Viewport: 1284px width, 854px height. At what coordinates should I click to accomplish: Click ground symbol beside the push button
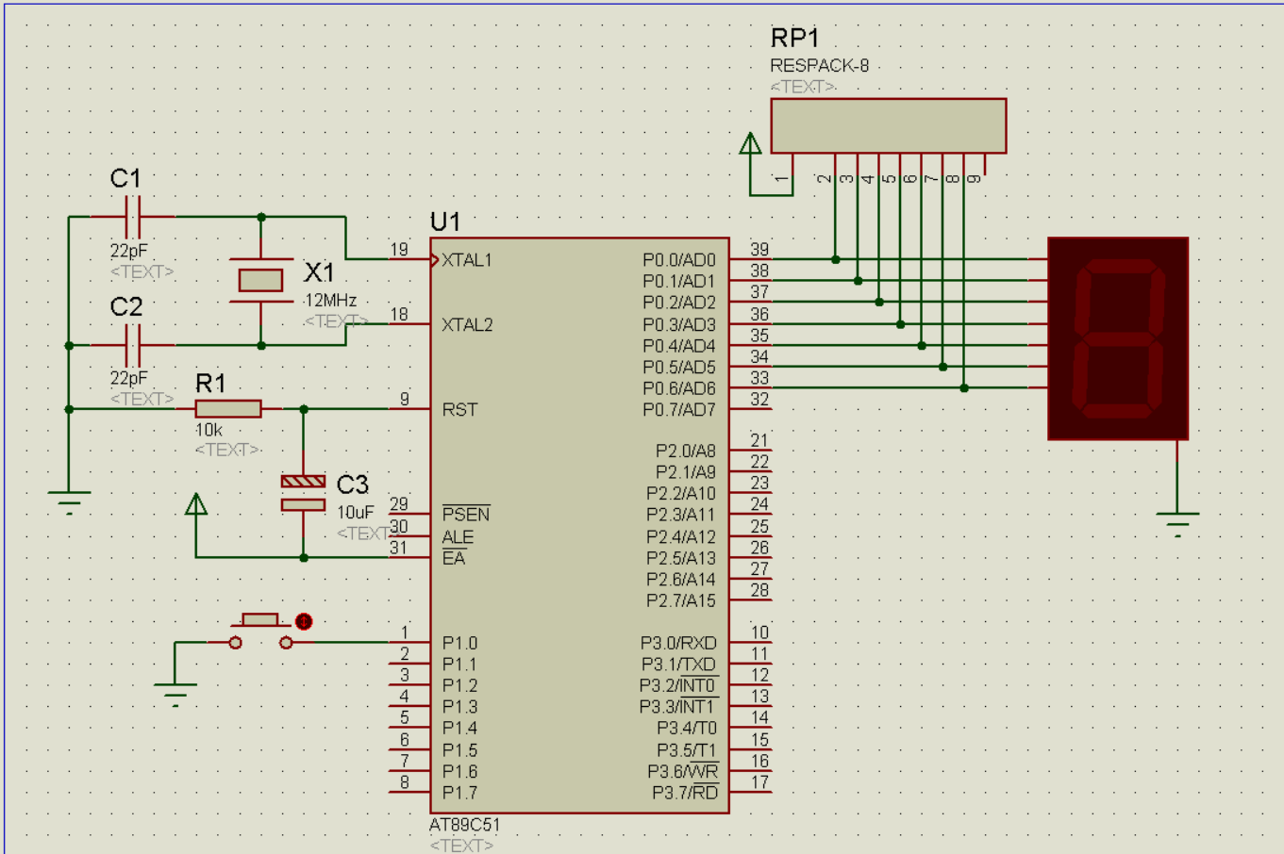tap(175, 695)
